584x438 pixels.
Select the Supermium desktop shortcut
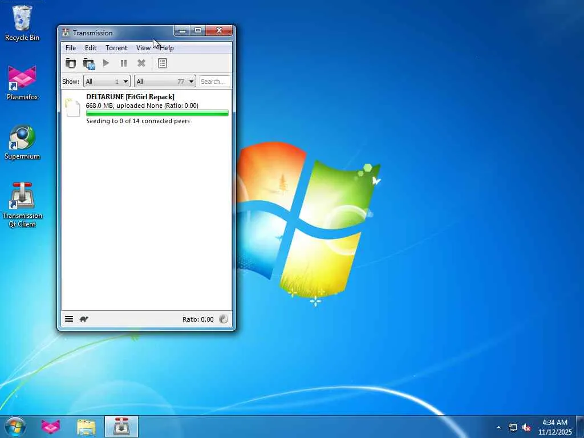22,142
